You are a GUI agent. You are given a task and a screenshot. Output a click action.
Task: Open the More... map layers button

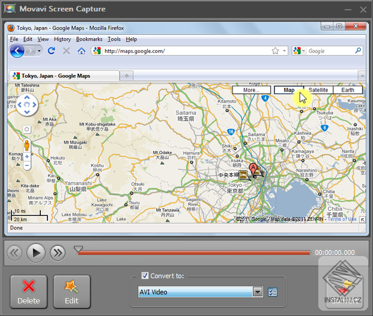[252, 90]
